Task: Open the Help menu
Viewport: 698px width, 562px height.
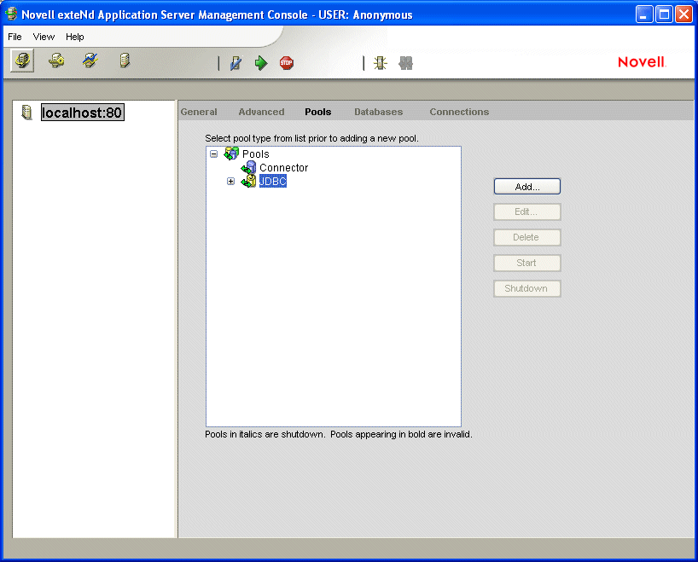Action: click(x=75, y=37)
